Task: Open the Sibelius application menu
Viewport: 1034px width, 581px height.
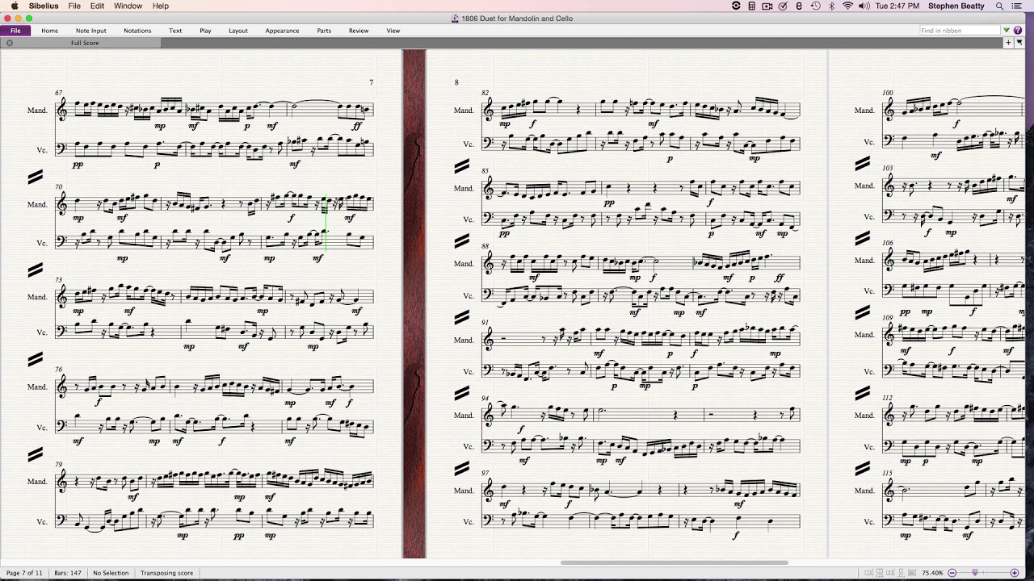Action: coord(43,6)
